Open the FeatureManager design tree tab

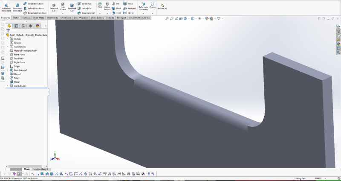point(9,26)
